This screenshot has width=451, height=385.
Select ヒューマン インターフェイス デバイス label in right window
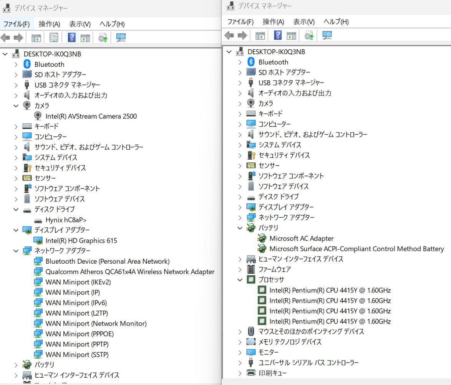(x=301, y=259)
